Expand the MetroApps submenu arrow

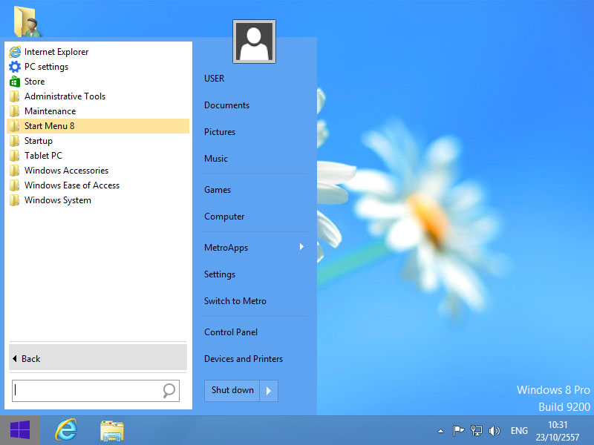coord(301,247)
